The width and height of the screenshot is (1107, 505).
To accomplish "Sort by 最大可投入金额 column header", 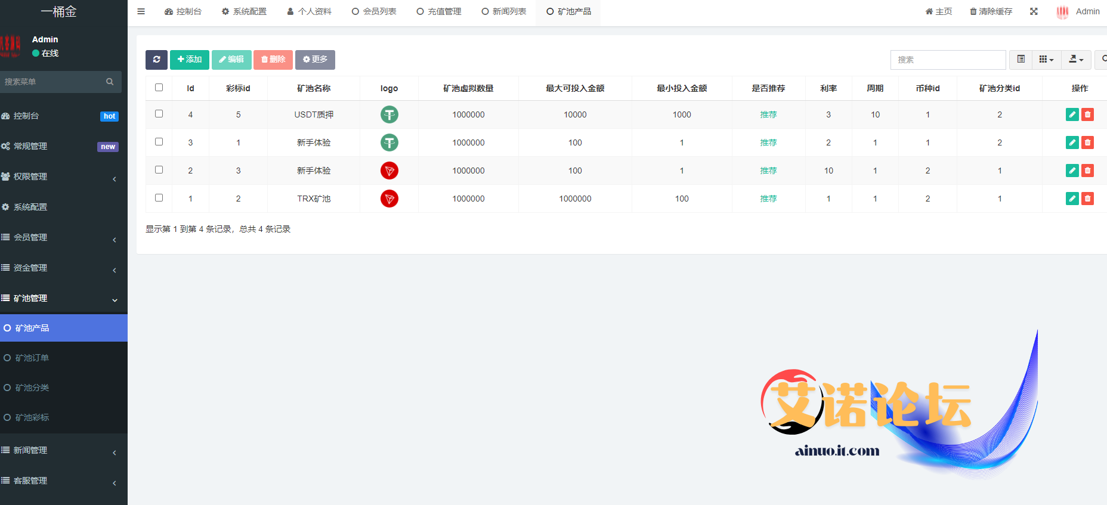I will point(575,88).
